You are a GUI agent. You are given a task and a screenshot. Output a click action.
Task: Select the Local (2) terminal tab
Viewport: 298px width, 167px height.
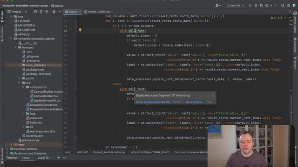pyautogui.click(x=43, y=158)
